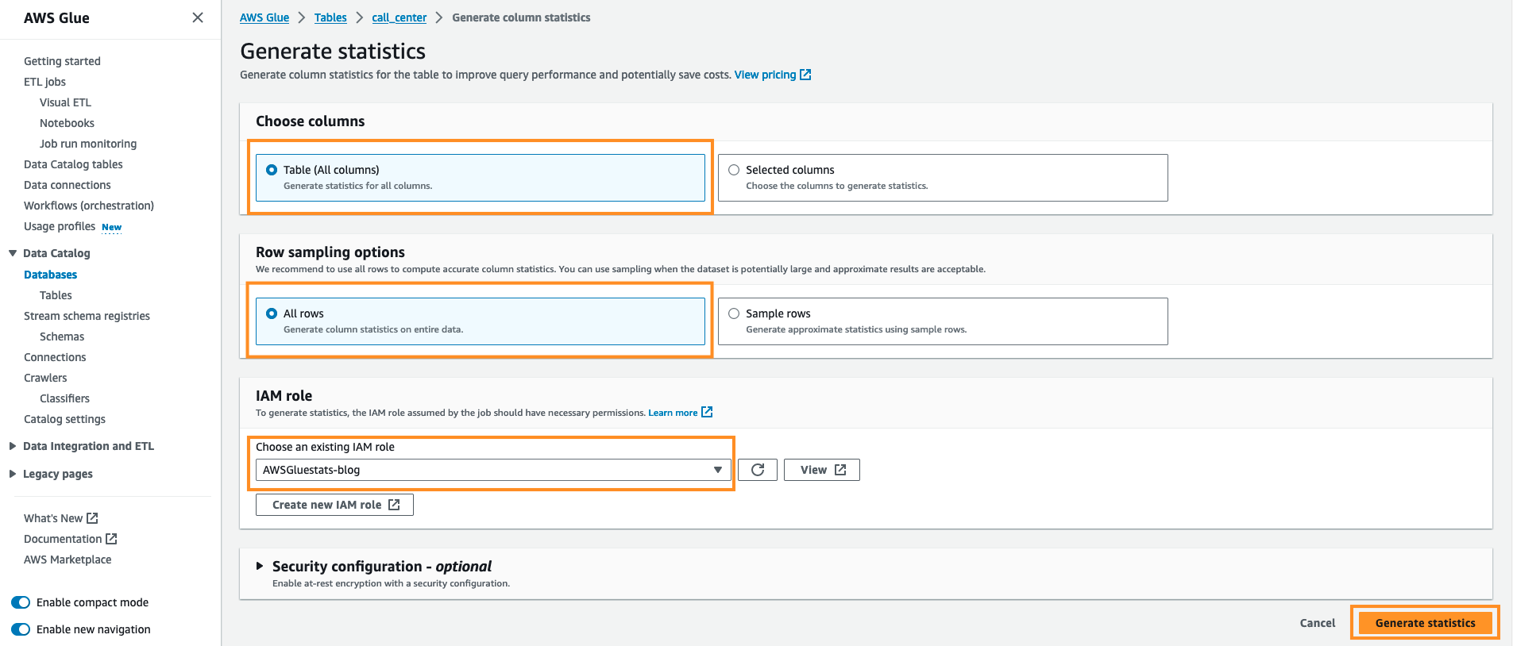Click external link icon beside Learn more
This screenshot has width=1513, height=646.
pyautogui.click(x=707, y=412)
